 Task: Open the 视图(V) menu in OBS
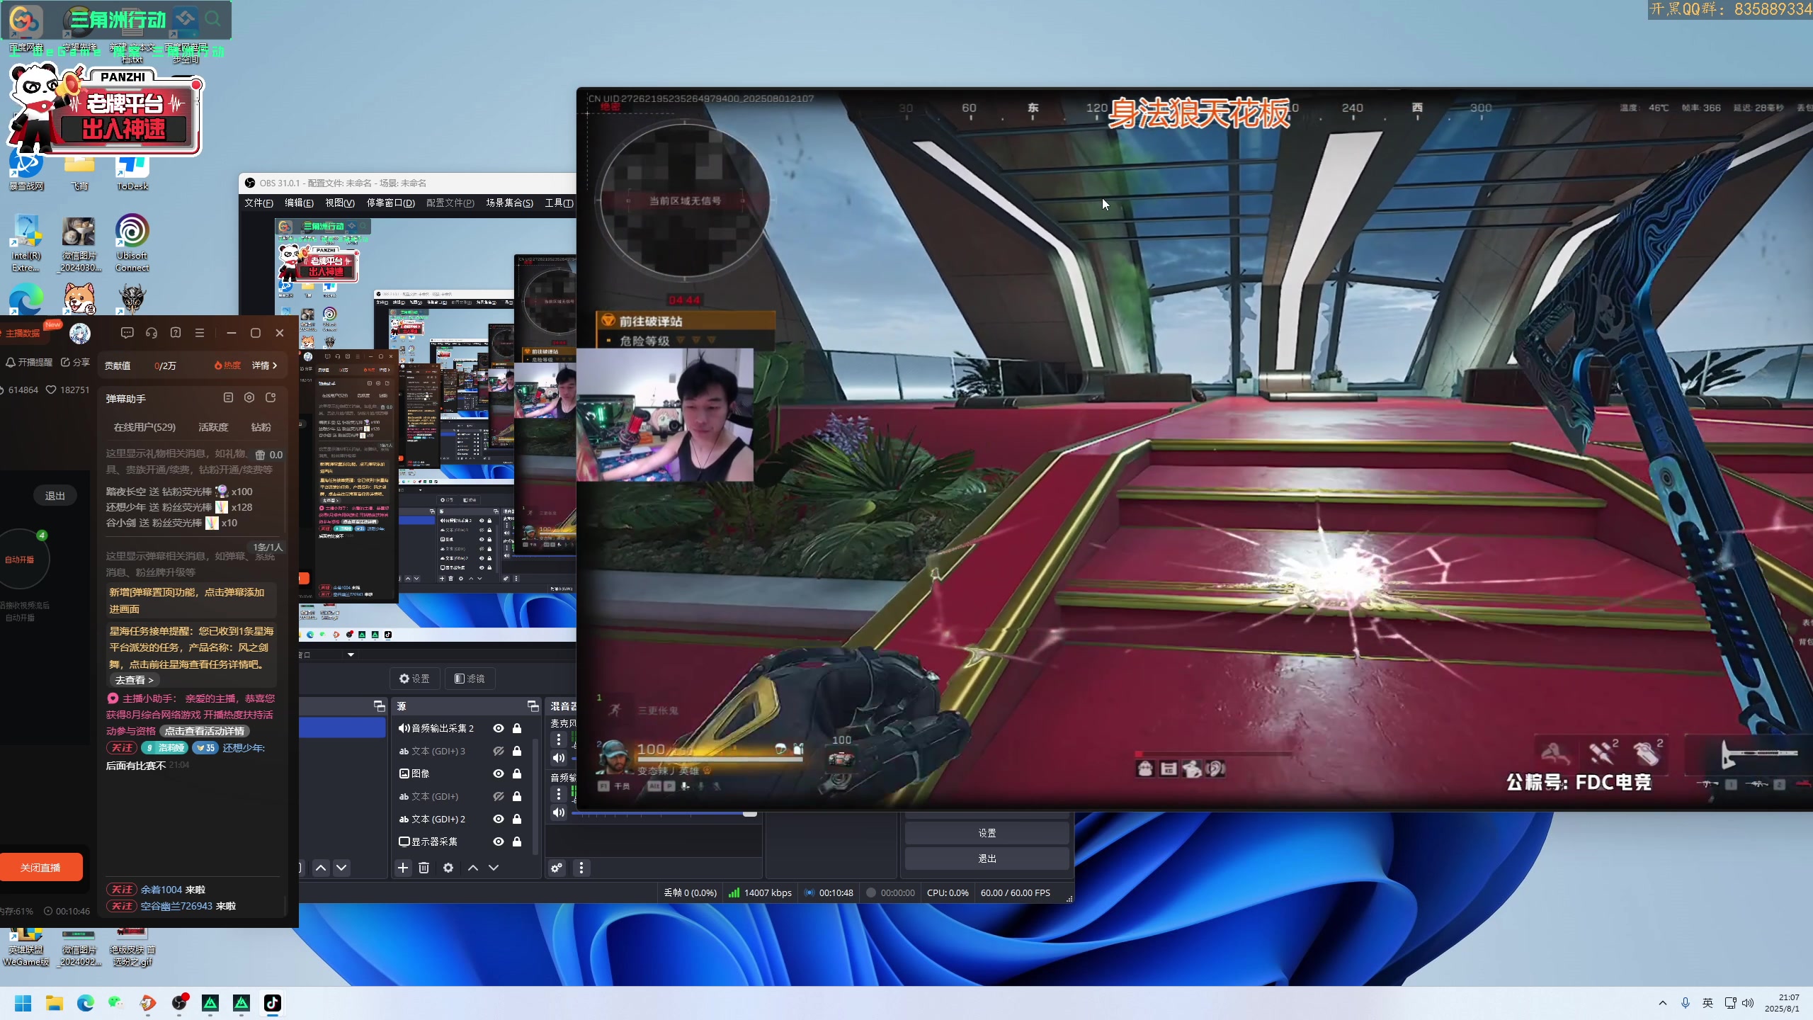click(339, 203)
